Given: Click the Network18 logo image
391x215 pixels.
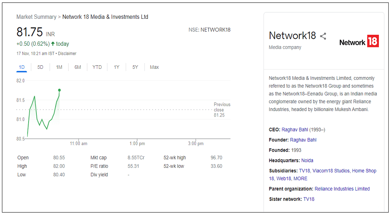Looking at the screenshot, I should (x=359, y=41).
